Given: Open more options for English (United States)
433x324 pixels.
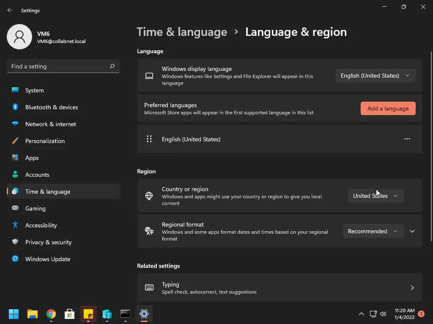Looking at the screenshot, I should pyautogui.click(x=407, y=139).
